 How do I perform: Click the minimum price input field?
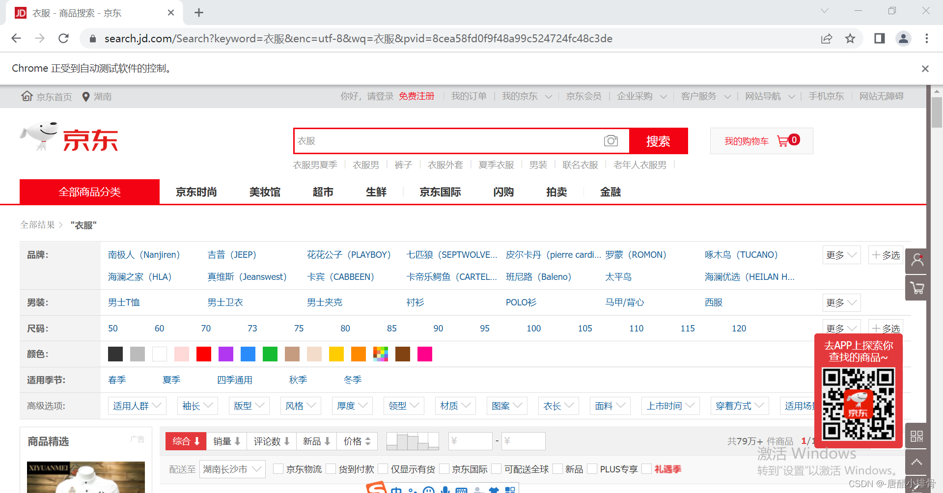(x=471, y=441)
